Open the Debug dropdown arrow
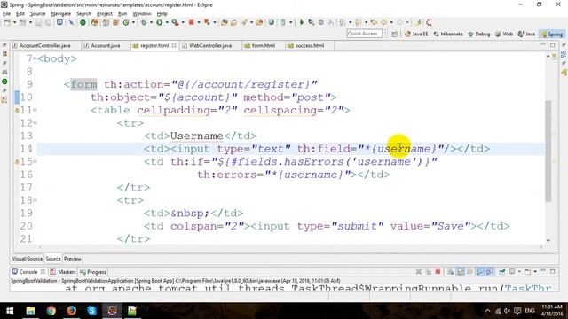 tap(151, 22)
